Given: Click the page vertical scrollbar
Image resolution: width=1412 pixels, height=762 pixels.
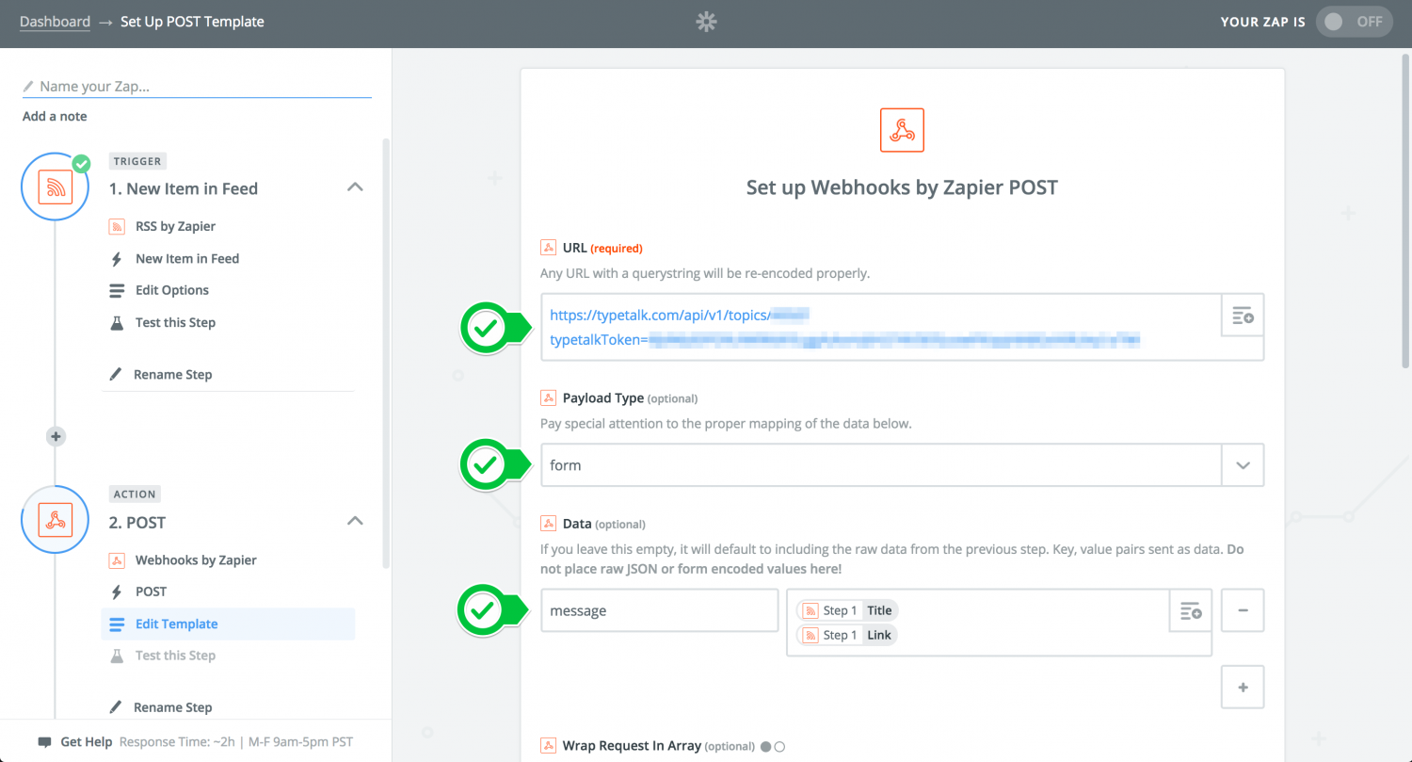Looking at the screenshot, I should pos(1406,212).
